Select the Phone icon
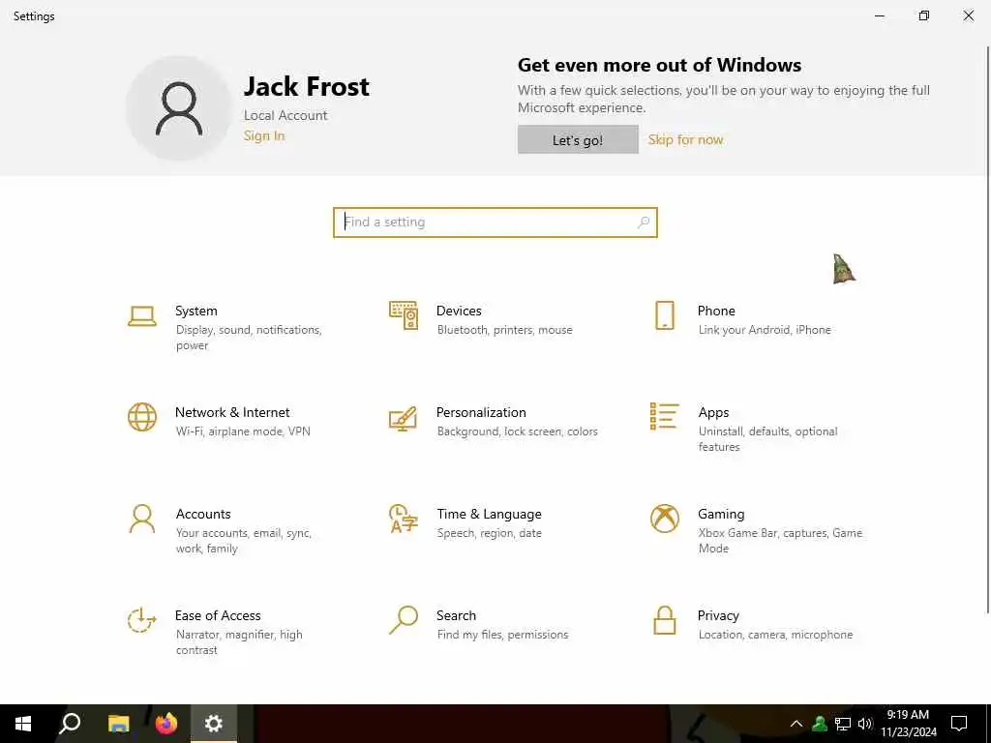Image resolution: width=991 pixels, height=743 pixels. point(664,315)
